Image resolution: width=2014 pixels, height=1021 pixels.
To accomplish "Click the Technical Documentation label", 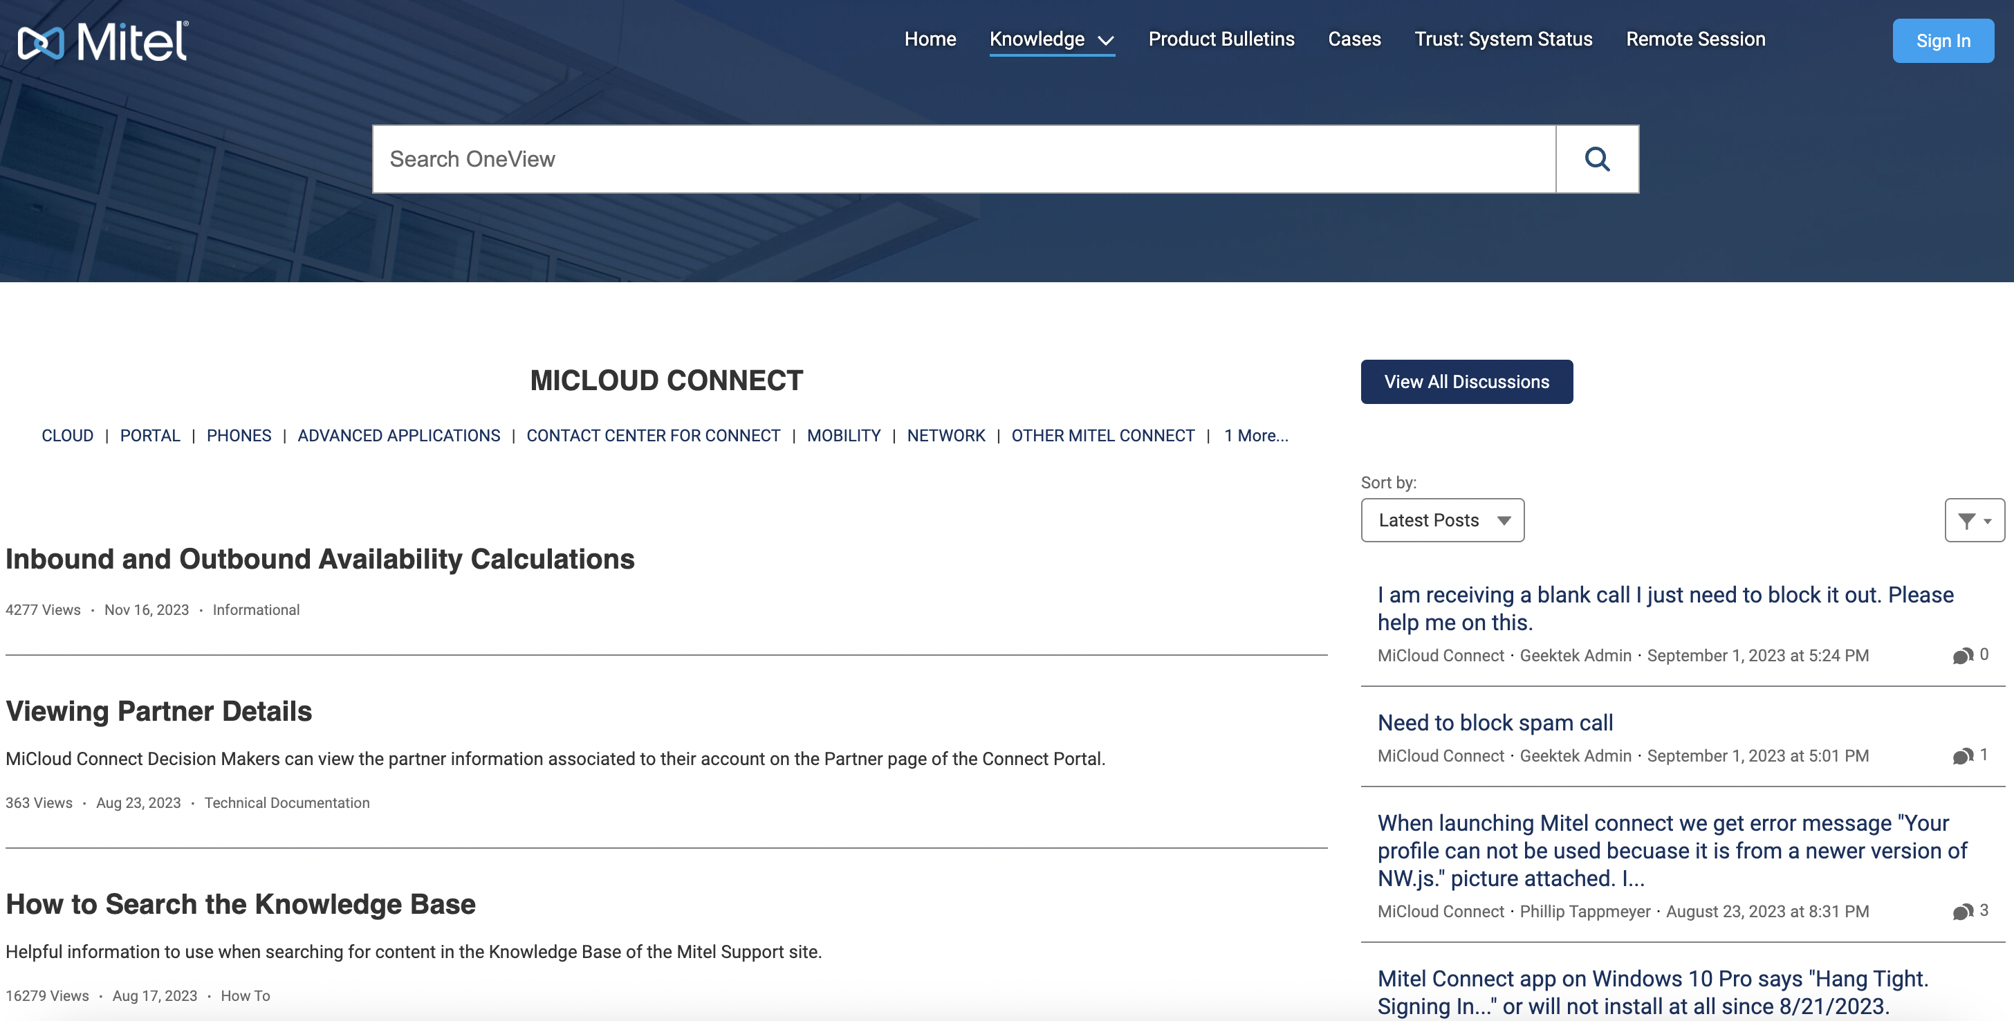I will 287,803.
